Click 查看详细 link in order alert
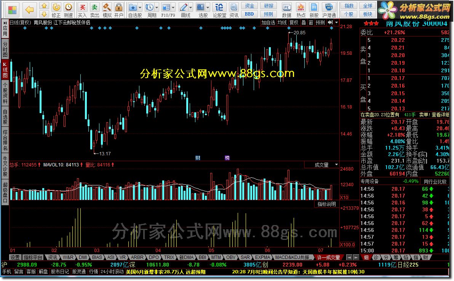 point(440,115)
